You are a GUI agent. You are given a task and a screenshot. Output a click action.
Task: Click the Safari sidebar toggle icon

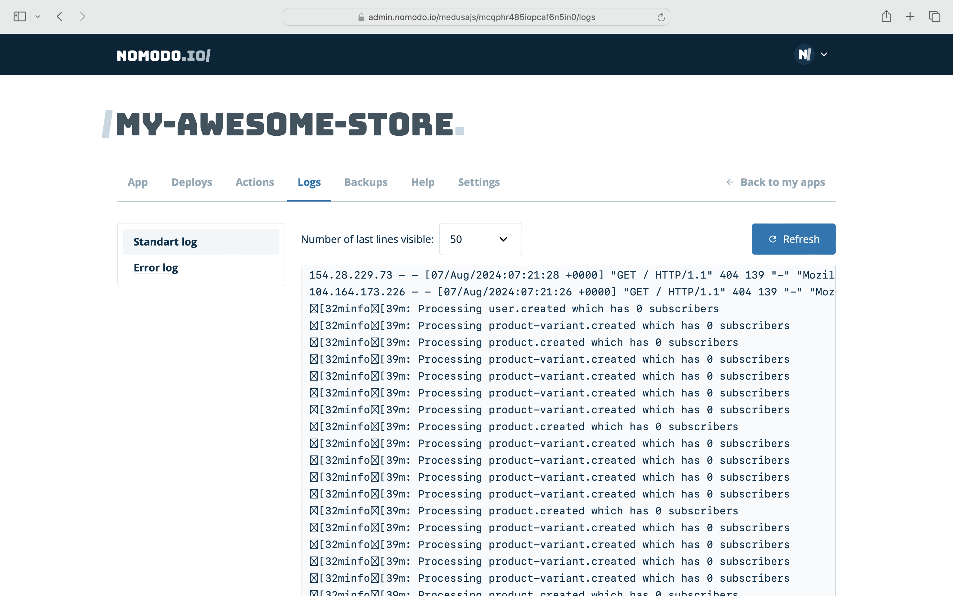pyautogui.click(x=20, y=17)
